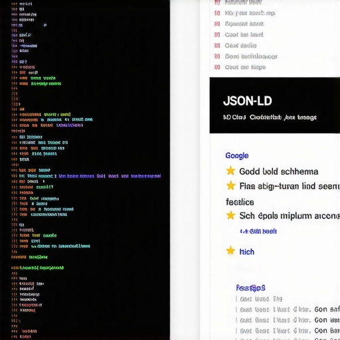Click the star beside Sich epols
Screen dimensions: 340x340
point(230,215)
